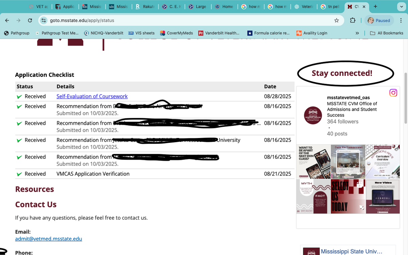Image resolution: width=408 pixels, height=255 pixels.
Task: Open the SELECT US TODAY Instagram post
Action: (348, 196)
